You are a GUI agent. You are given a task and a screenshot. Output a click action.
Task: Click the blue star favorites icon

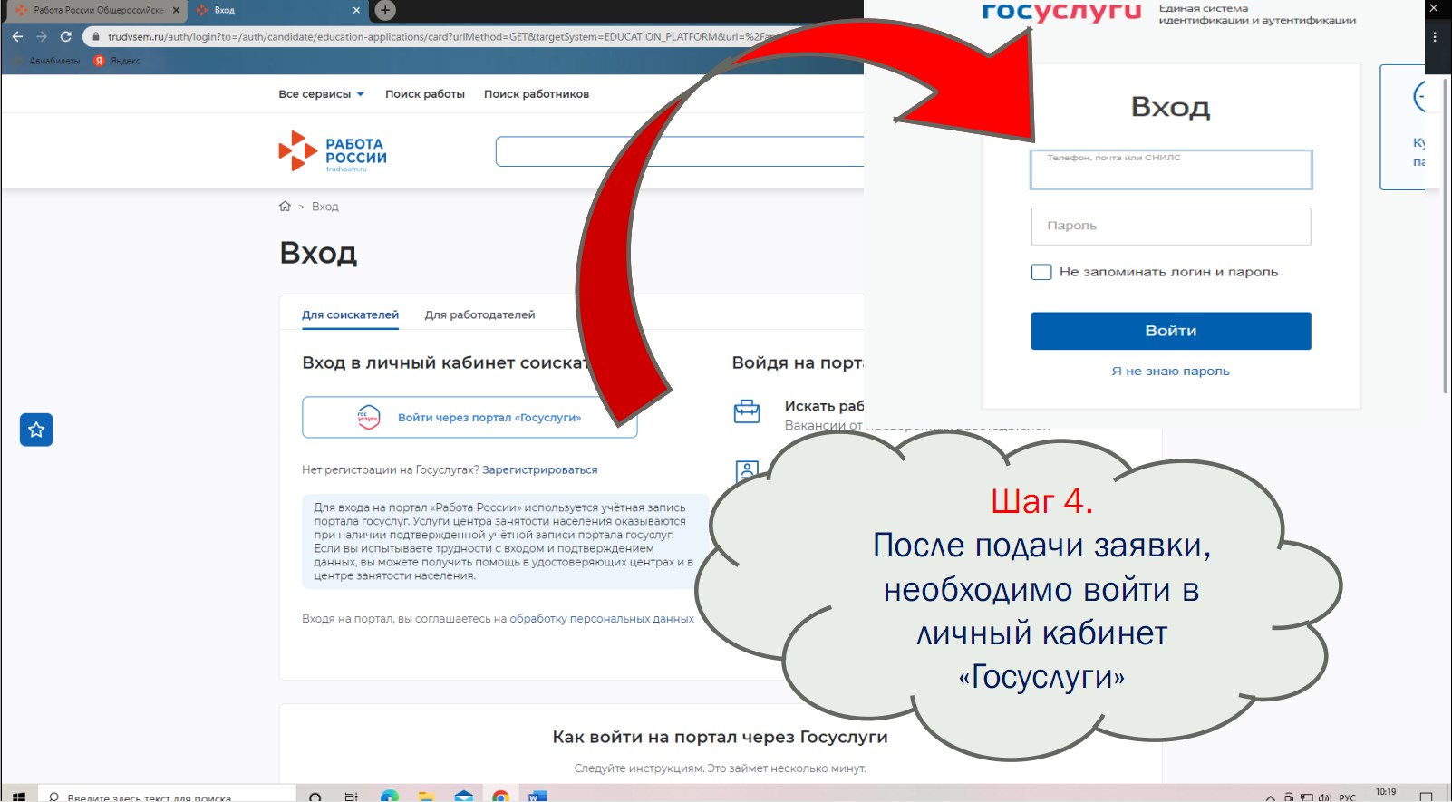point(36,430)
